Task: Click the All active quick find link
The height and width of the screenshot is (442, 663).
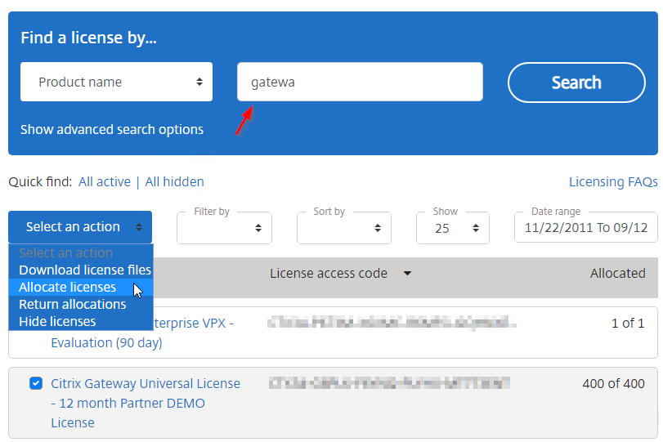Action: click(105, 181)
